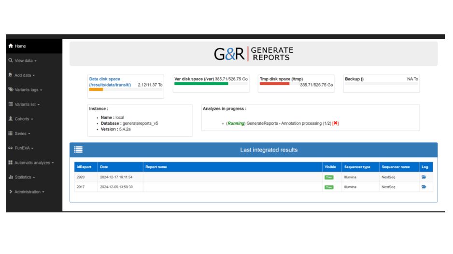The width and height of the screenshot is (453, 254).
Task: Click GenerateReports Annotation processing text
Action: [289, 123]
